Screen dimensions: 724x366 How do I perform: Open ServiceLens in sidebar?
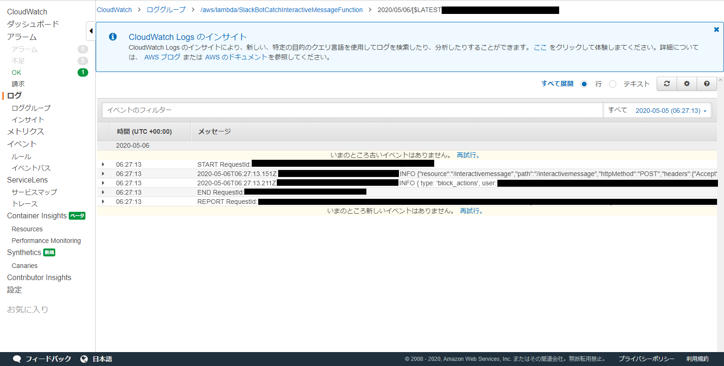(27, 180)
